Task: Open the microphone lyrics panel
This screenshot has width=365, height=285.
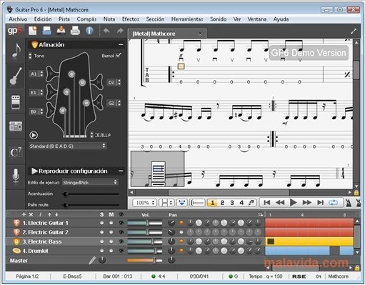Action: [16, 176]
